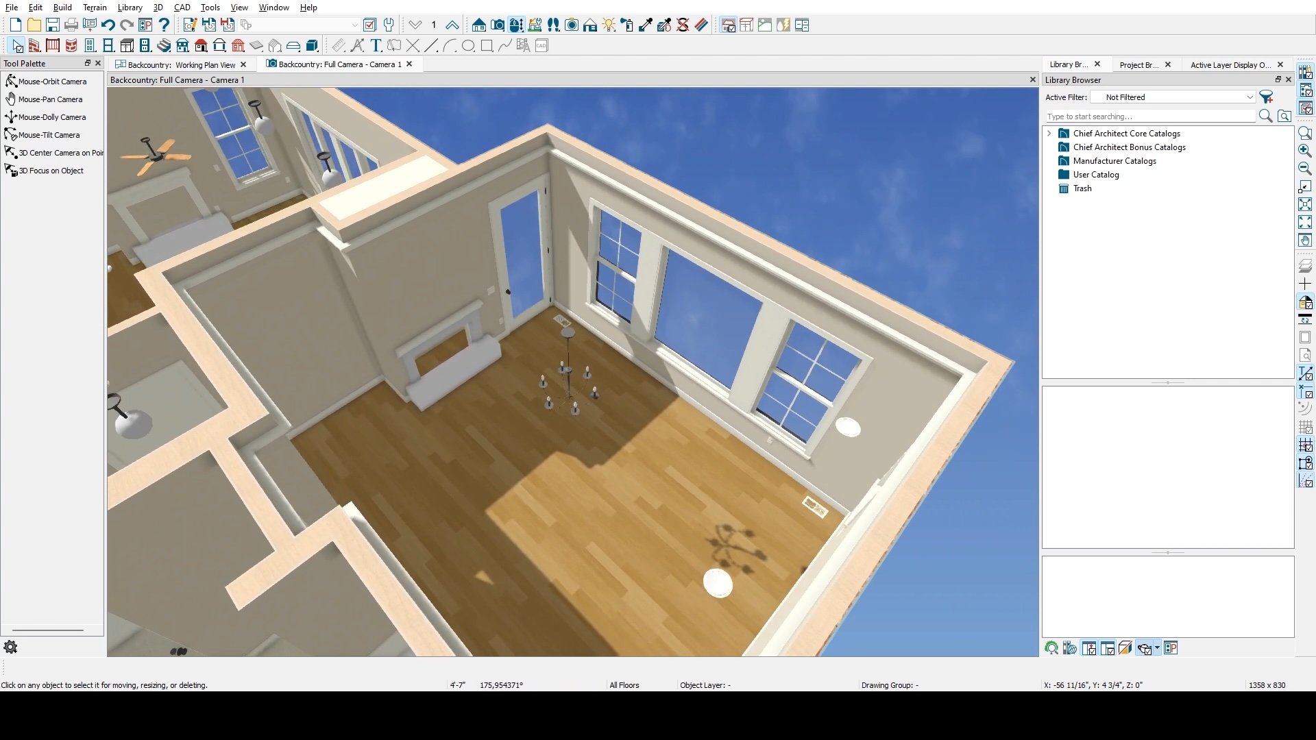
Task: Open the Active Filter dropdown
Action: coord(1173,97)
